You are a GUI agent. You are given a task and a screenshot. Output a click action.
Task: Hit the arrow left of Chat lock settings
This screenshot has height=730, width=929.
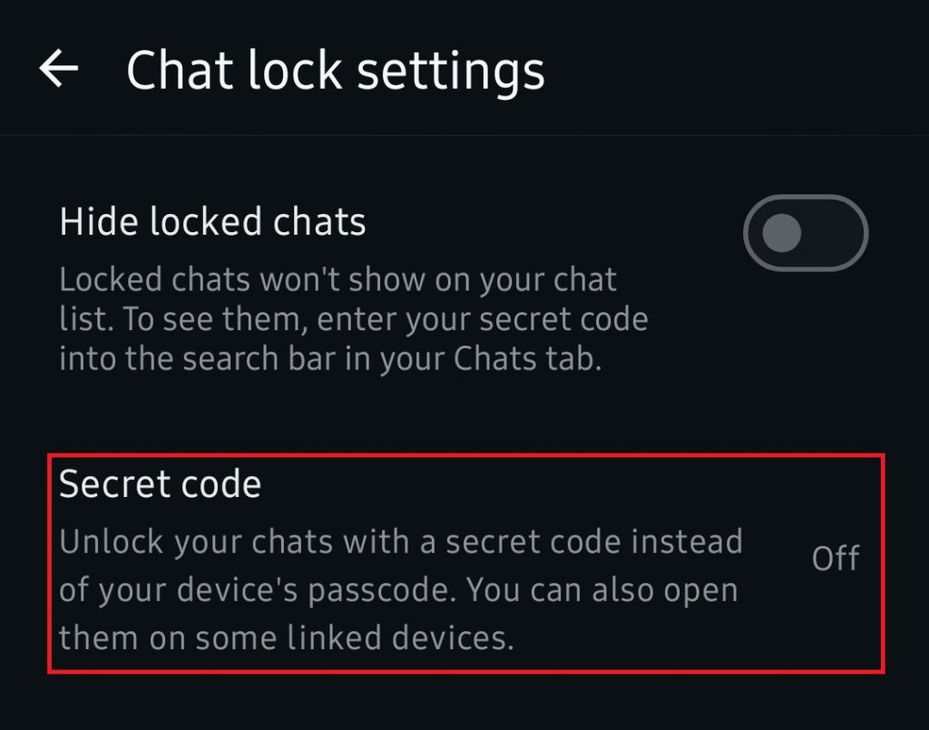coord(58,69)
